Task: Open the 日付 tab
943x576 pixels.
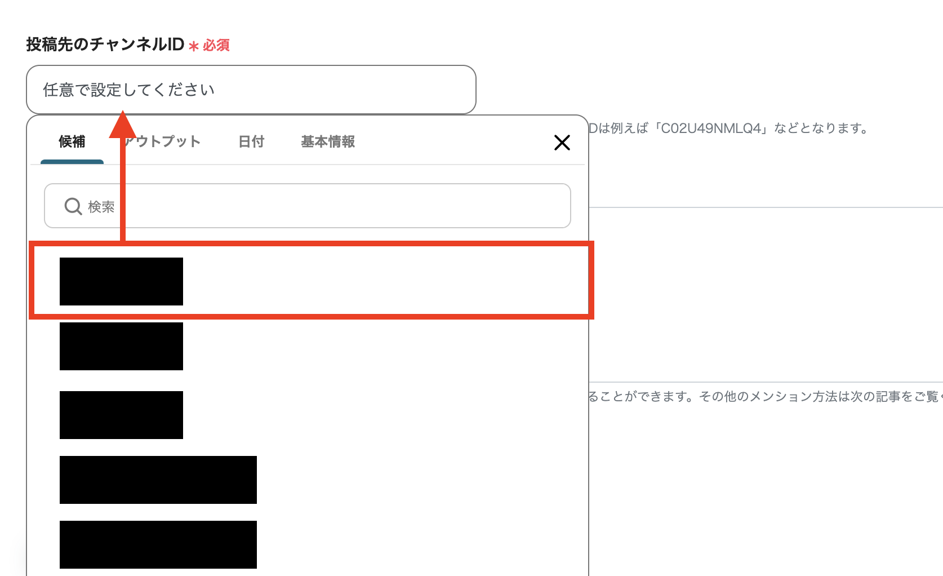Action: 251,141
